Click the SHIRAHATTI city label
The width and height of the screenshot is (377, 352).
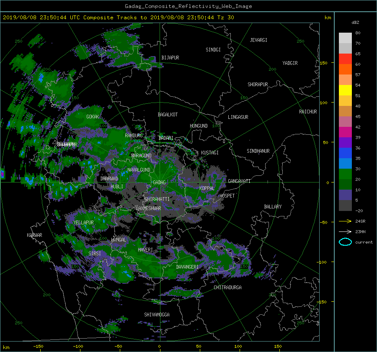[x=157, y=199]
